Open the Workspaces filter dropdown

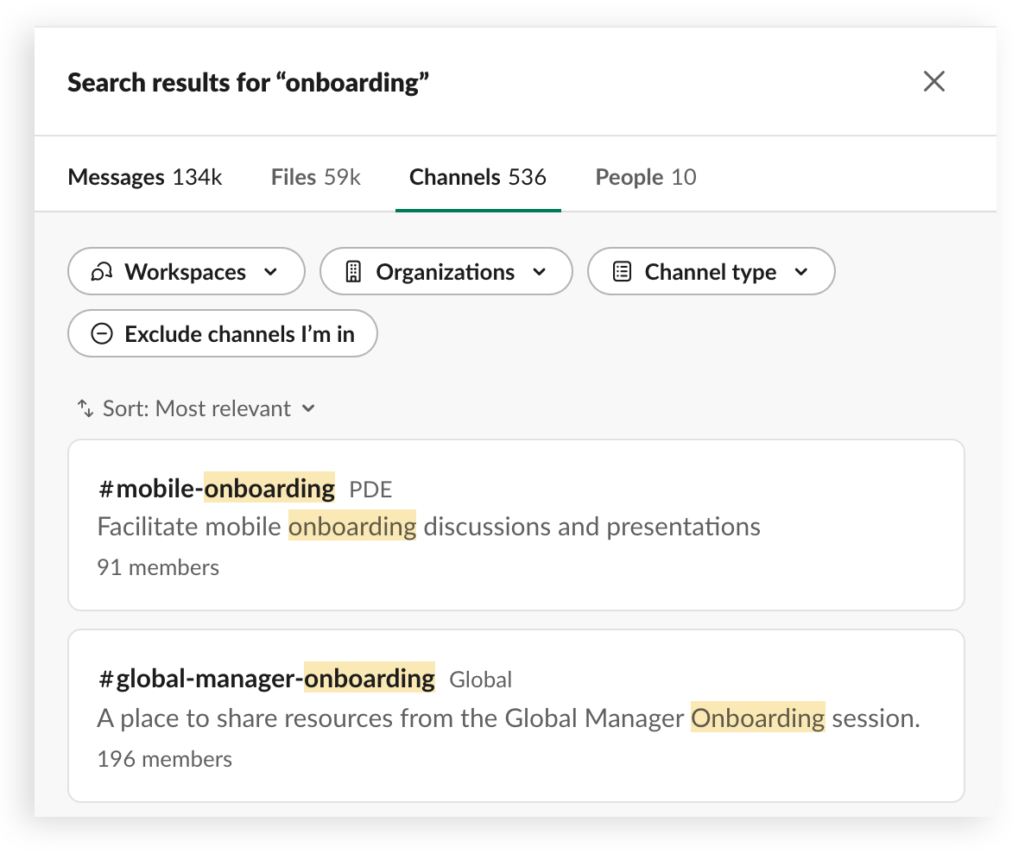186,271
